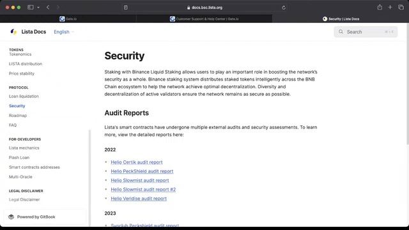Click the Lista Docs logo icon
The image size is (409, 230).
13,31
